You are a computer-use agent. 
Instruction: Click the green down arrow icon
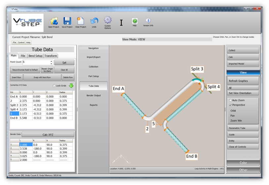pos(71,86)
